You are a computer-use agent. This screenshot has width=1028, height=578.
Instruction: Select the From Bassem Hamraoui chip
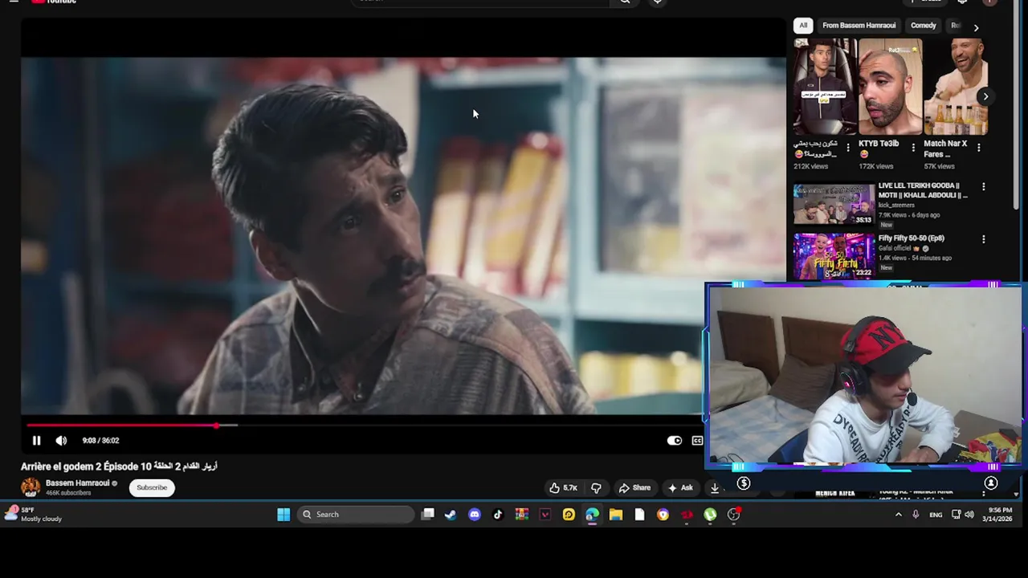(x=859, y=26)
